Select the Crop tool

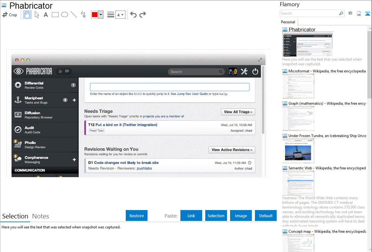tap(10, 15)
